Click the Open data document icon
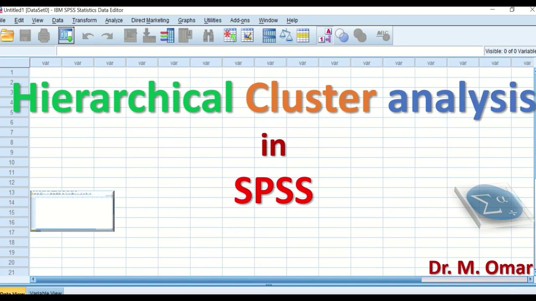The height and width of the screenshot is (301, 536). [x=7, y=36]
